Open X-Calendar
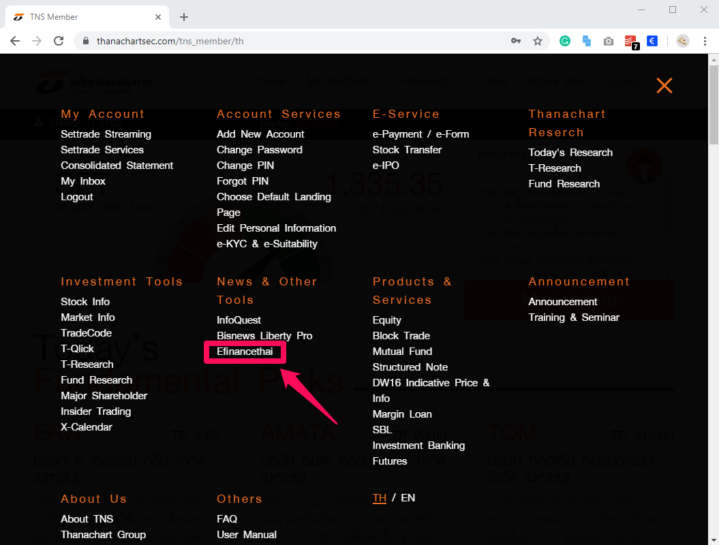 87,426
